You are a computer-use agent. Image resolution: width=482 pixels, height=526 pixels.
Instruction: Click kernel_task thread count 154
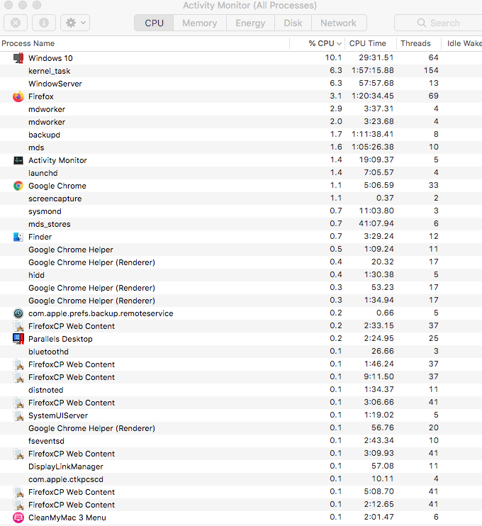[x=431, y=70]
